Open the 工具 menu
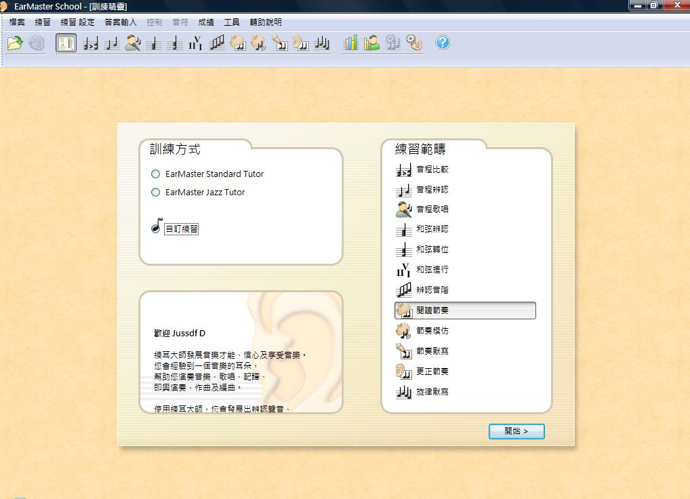 (232, 22)
